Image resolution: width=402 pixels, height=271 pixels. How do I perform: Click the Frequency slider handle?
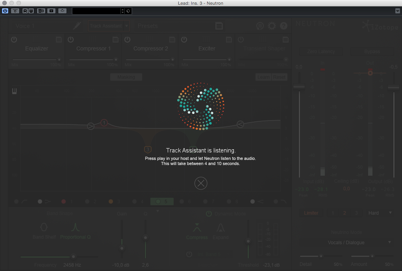[x=73, y=256]
